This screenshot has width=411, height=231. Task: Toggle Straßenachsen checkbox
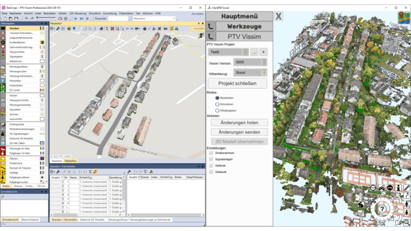[x=211, y=153]
